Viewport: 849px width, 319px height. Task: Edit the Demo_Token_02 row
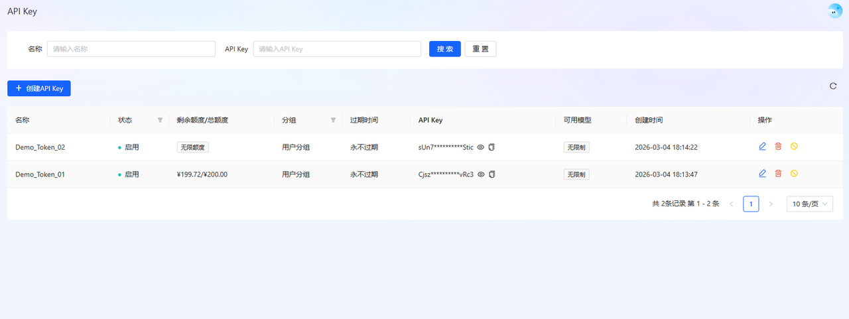(762, 147)
